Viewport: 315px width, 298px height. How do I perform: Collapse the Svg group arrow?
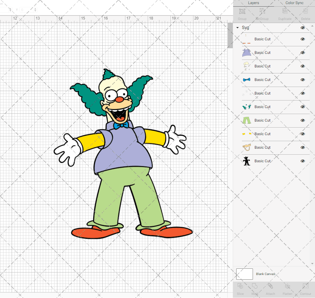(238, 28)
